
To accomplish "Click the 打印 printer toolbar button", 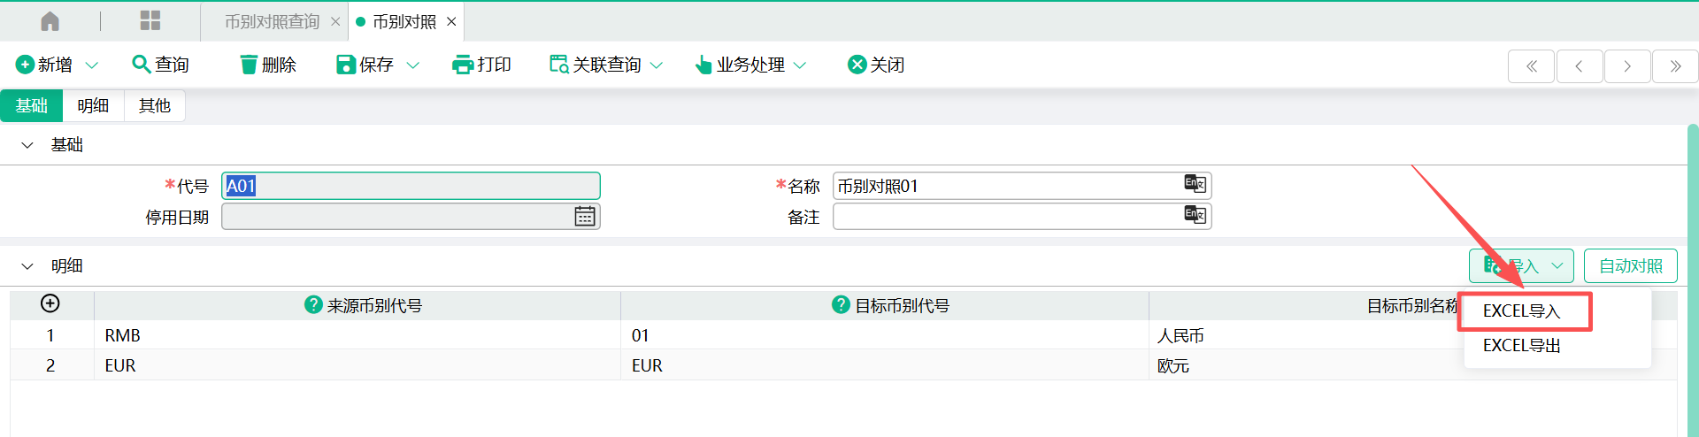I will click(x=481, y=65).
